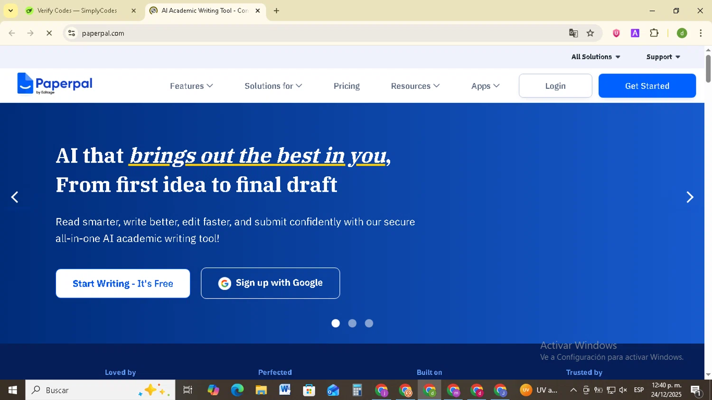Click Start Writing - It's Free
Image resolution: width=712 pixels, height=400 pixels.
tap(123, 284)
